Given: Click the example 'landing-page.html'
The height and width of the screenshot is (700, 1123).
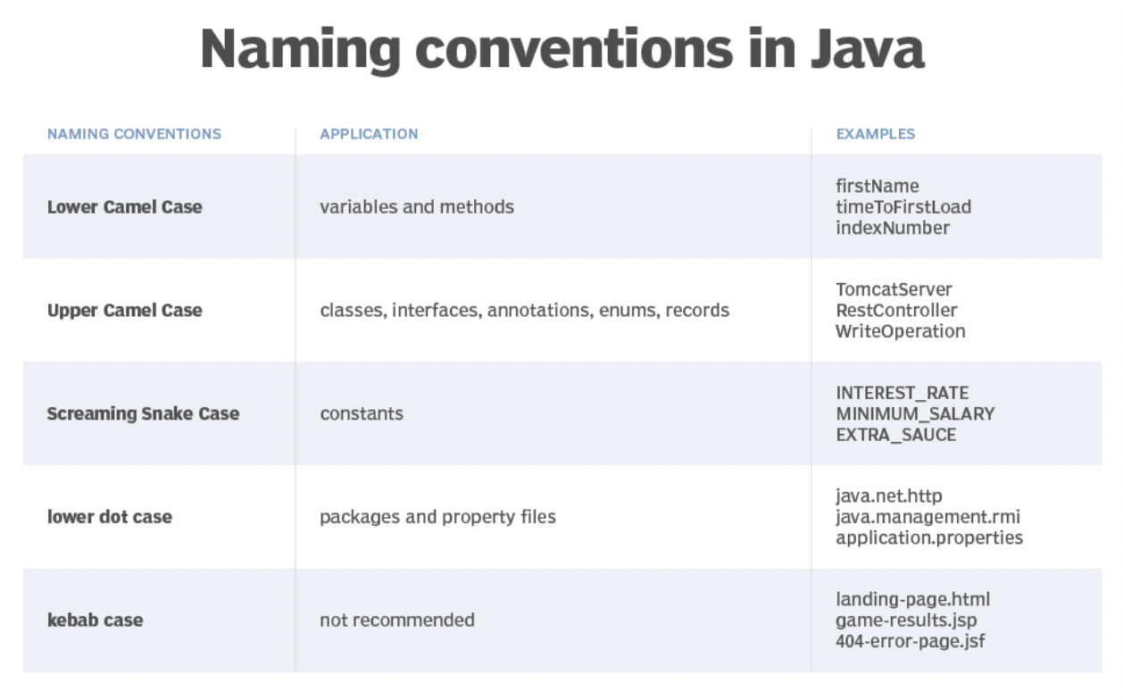Looking at the screenshot, I should pos(913,599).
